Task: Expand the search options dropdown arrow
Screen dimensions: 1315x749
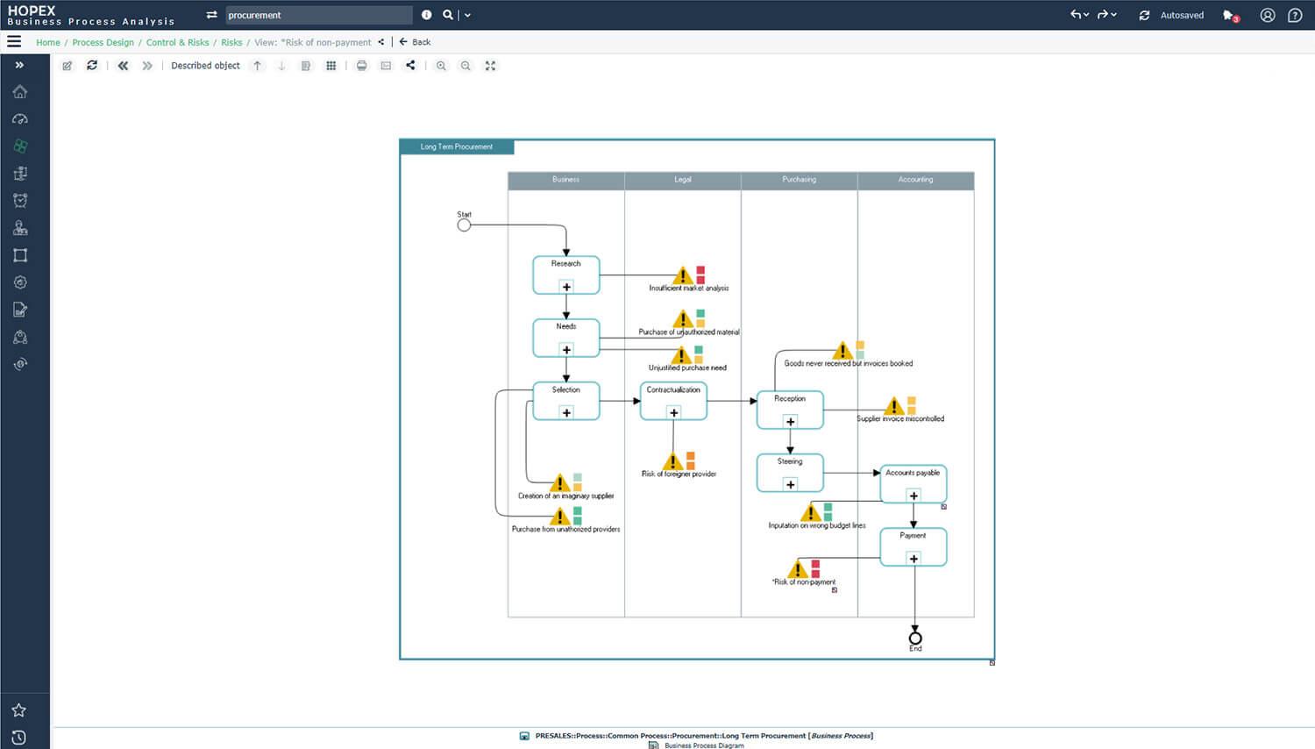Action: click(x=467, y=15)
